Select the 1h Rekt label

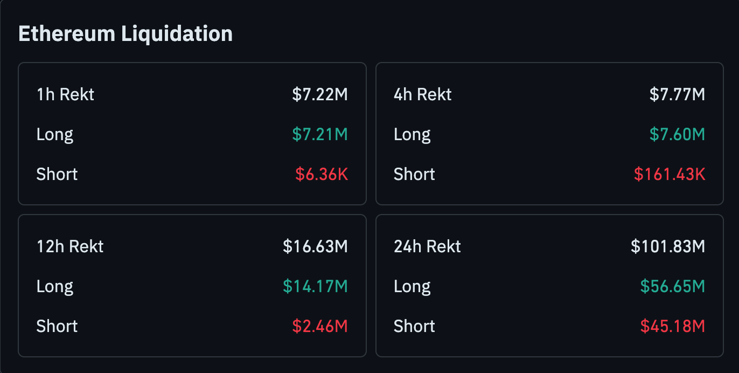65,95
